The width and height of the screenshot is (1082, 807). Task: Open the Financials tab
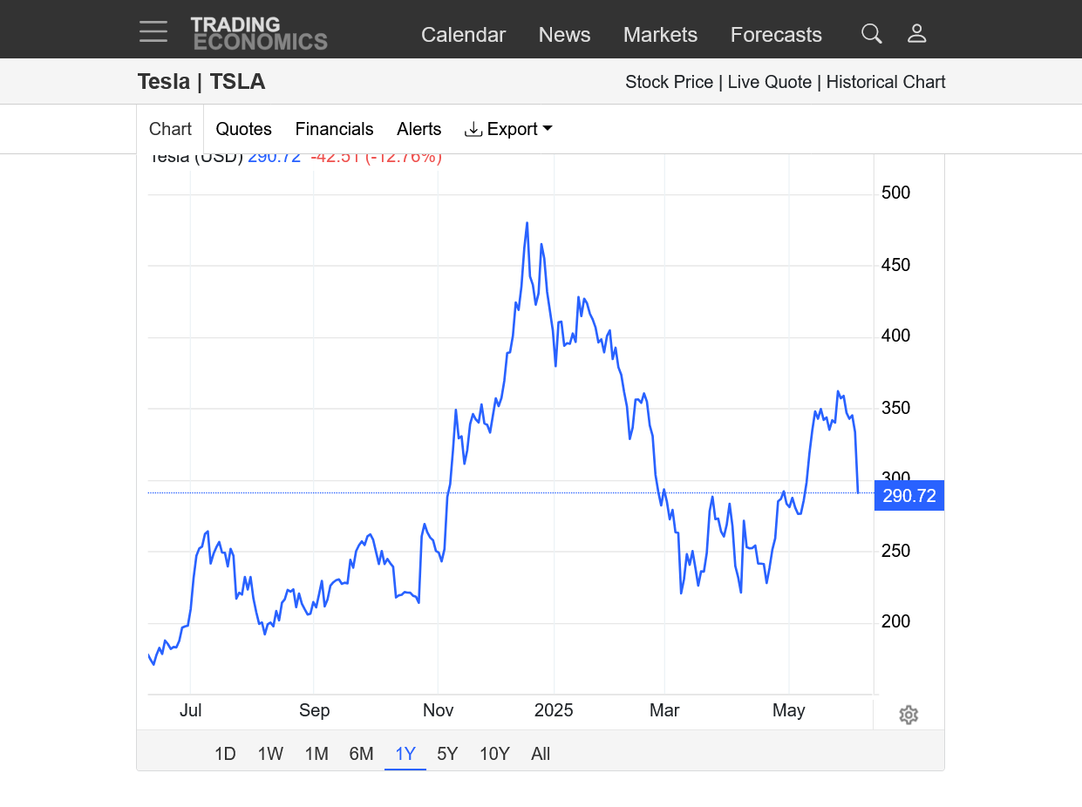tap(334, 129)
